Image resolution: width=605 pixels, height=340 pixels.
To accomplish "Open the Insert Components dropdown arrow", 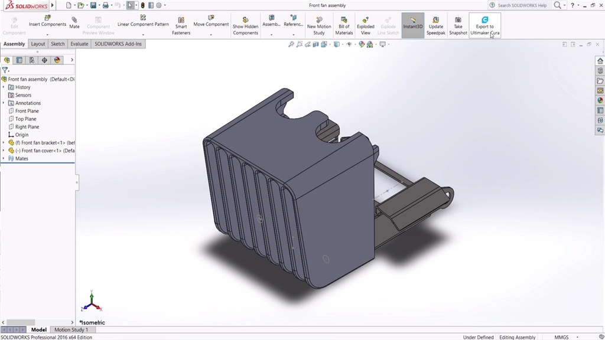I will (x=47, y=33).
